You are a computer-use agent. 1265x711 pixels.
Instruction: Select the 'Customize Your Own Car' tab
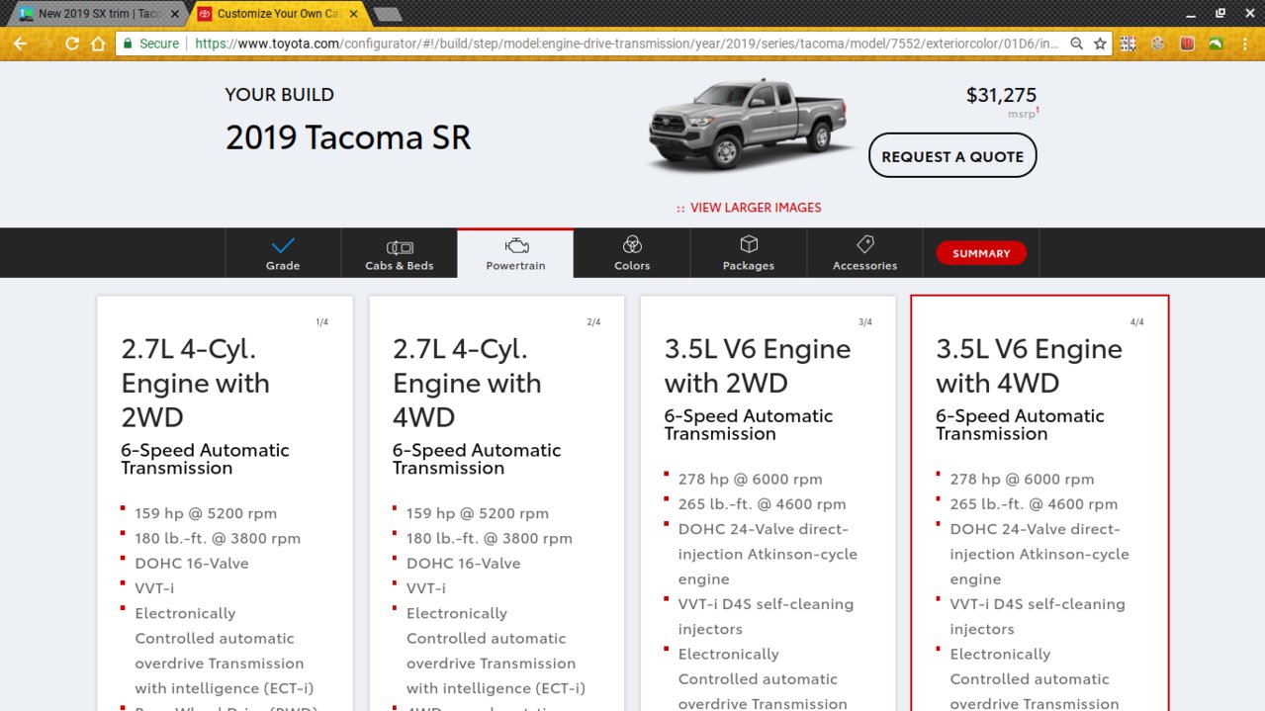(x=279, y=14)
